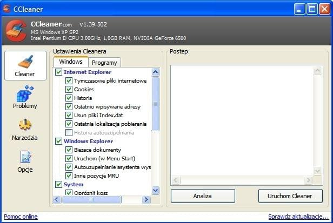The height and width of the screenshot is (223, 333).
Task: Click settings list vertical scrollbar thumb
Action: click(x=156, y=104)
